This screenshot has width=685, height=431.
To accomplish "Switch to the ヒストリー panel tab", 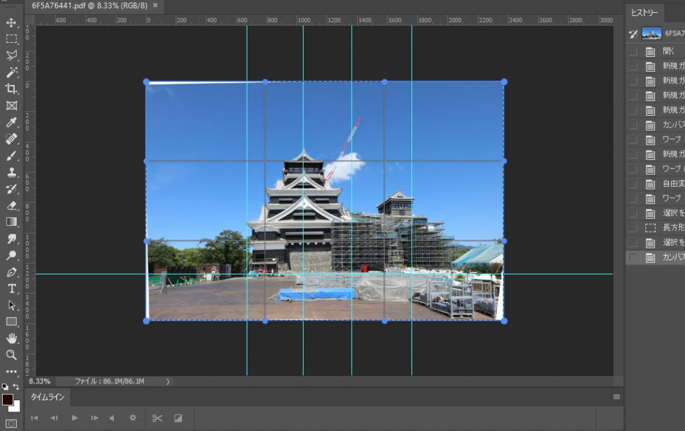I will (645, 13).
